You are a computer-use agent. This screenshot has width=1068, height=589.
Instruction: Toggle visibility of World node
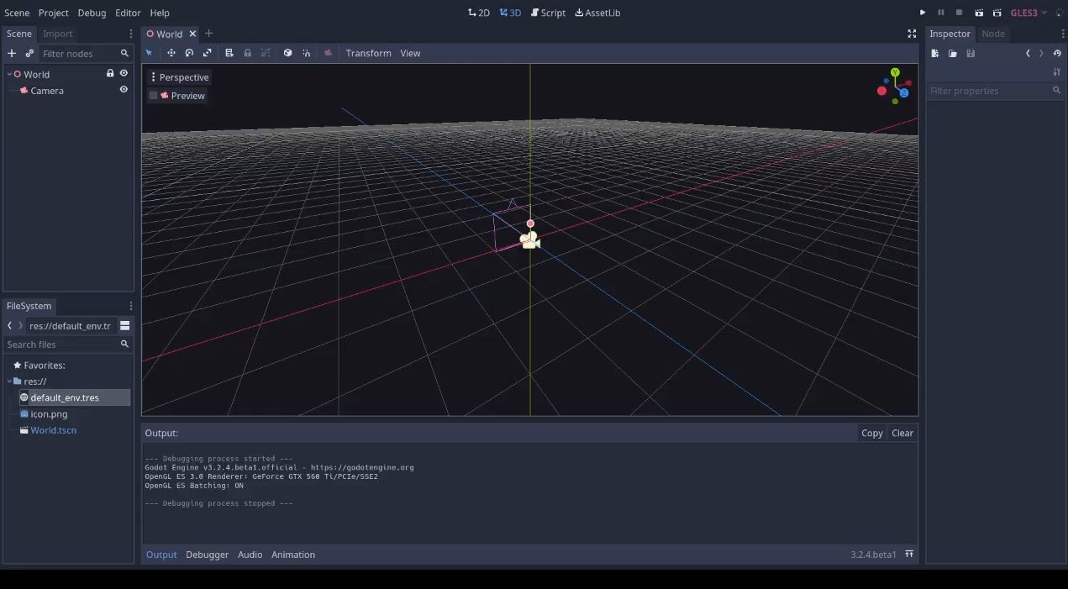(124, 73)
